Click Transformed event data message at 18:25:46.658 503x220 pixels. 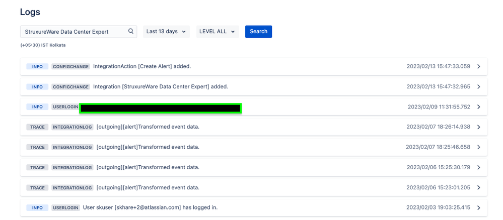click(x=148, y=147)
